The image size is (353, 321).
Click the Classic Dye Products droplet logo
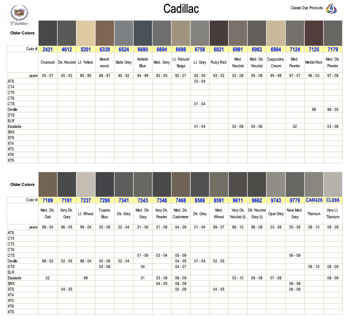point(331,8)
